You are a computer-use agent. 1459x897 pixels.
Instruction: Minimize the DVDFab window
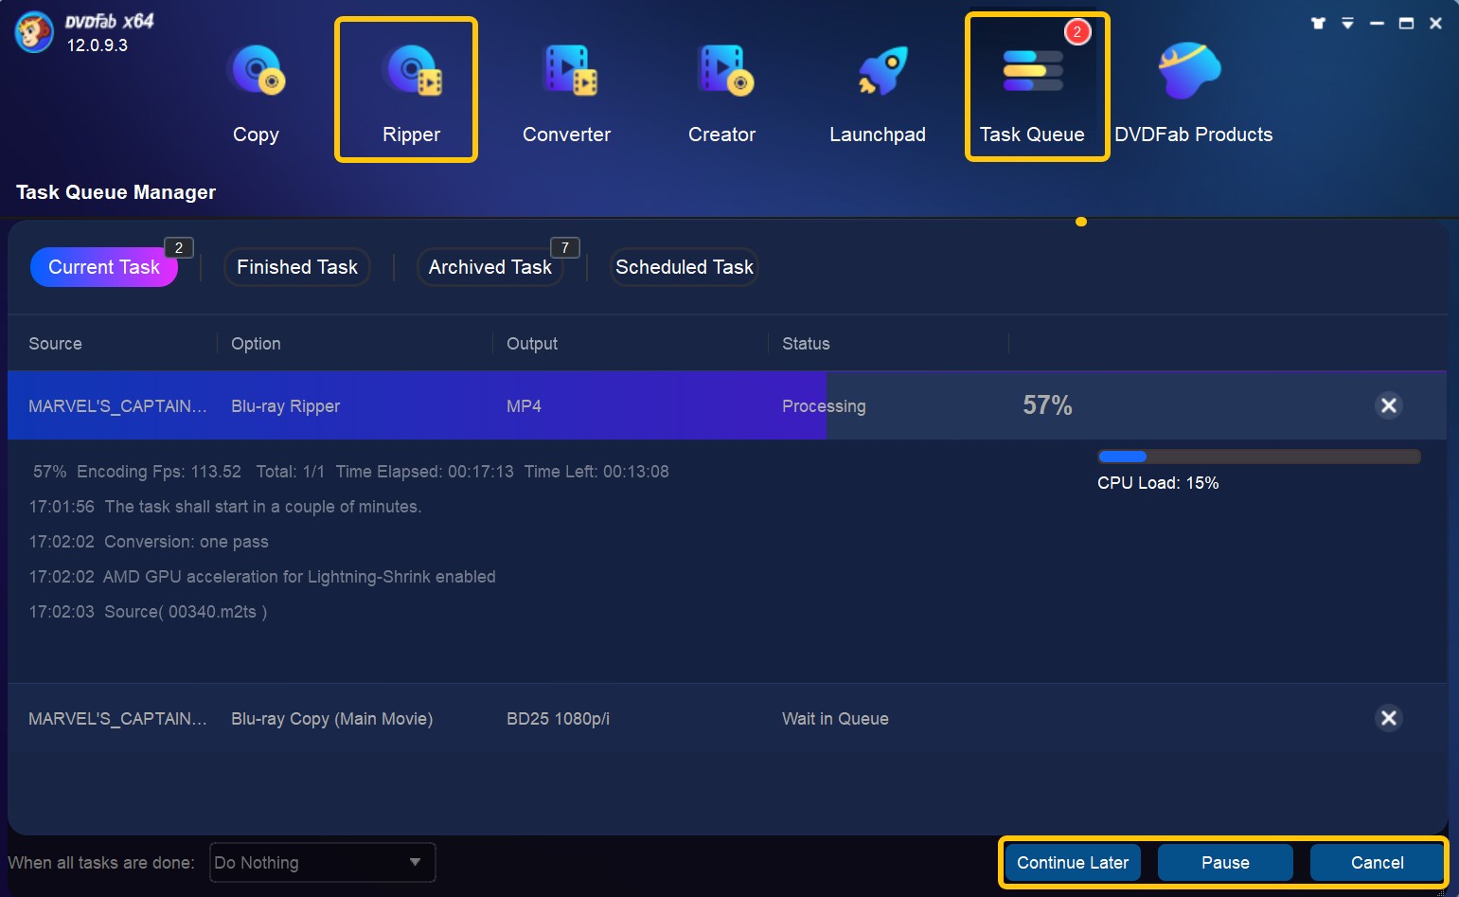pos(1377,24)
